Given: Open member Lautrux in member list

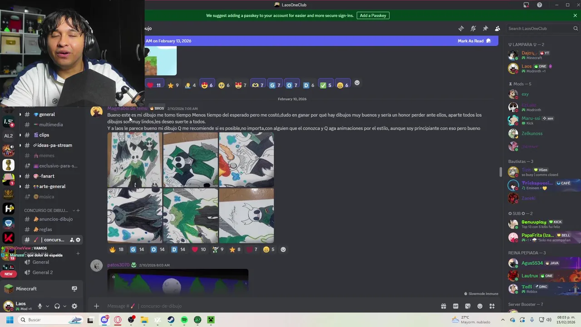Looking at the screenshot, I should coord(542,276).
